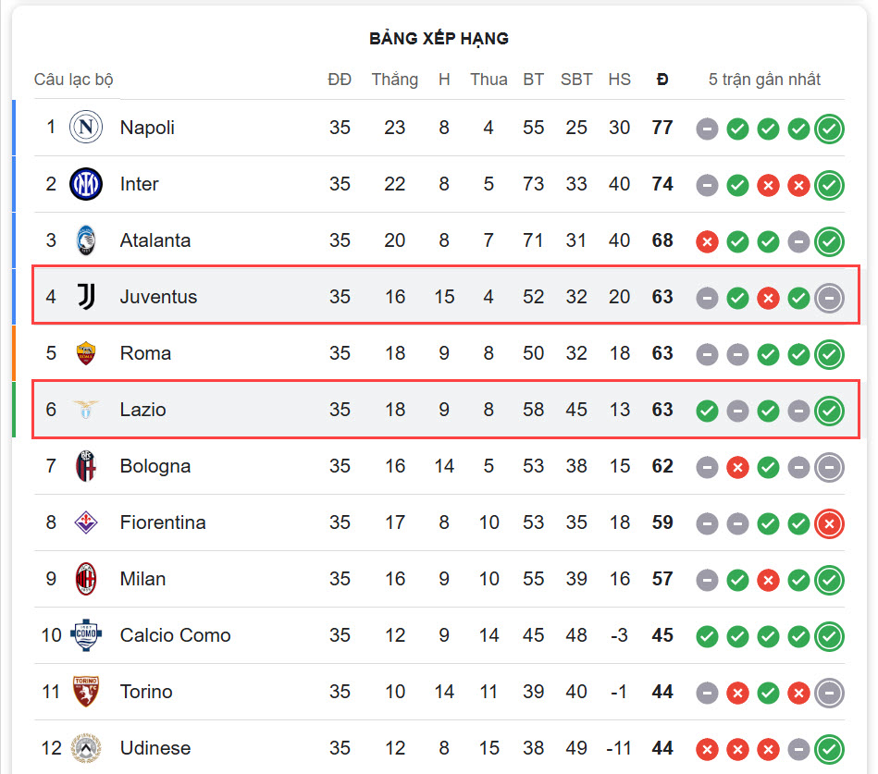The width and height of the screenshot is (878, 774).
Task: Click the Thắng column header
Action: click(395, 80)
